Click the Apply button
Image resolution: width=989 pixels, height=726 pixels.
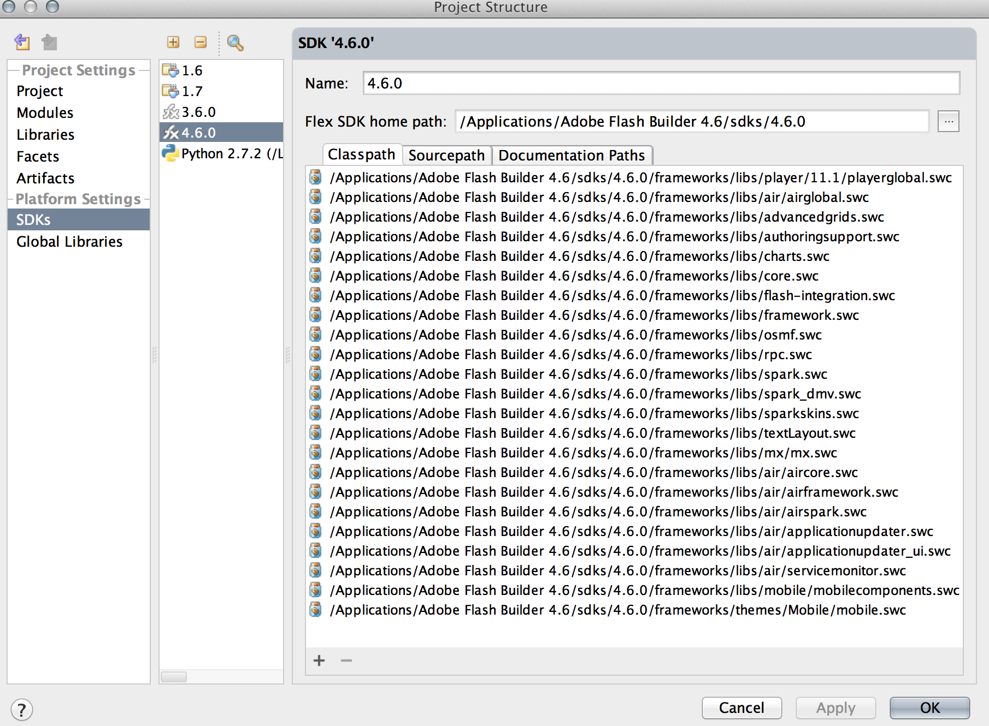click(835, 707)
